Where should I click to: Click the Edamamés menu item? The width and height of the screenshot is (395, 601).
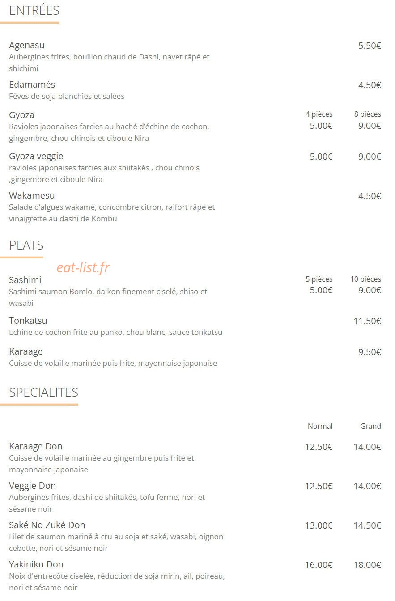click(32, 85)
